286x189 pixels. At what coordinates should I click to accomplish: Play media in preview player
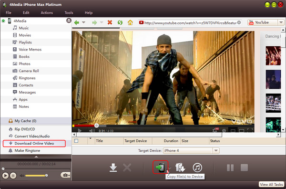pos(5,176)
